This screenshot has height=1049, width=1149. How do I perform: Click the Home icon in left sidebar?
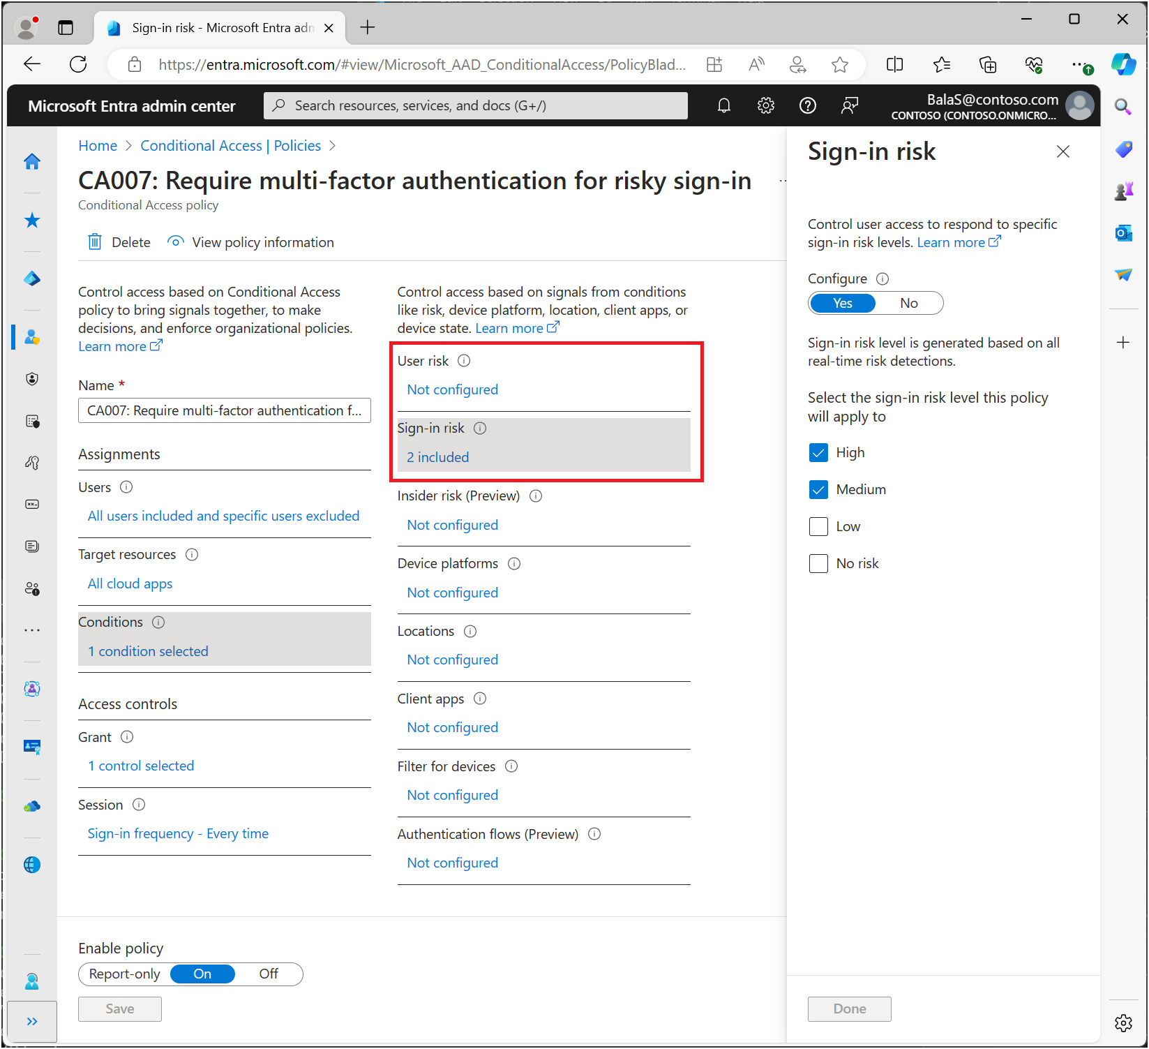pos(32,162)
